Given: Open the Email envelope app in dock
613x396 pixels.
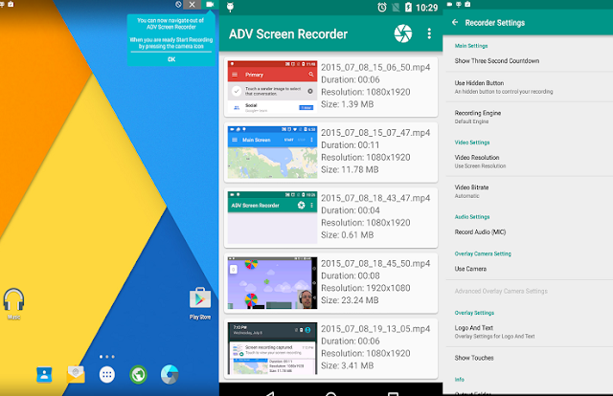Looking at the screenshot, I should click(x=76, y=374).
